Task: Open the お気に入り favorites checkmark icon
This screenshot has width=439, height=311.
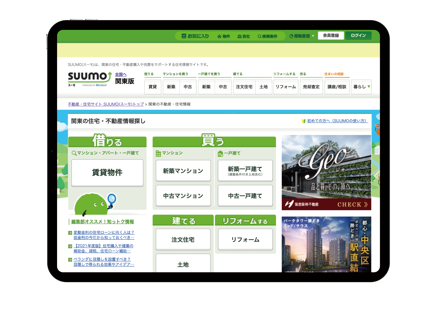Action: pos(184,36)
